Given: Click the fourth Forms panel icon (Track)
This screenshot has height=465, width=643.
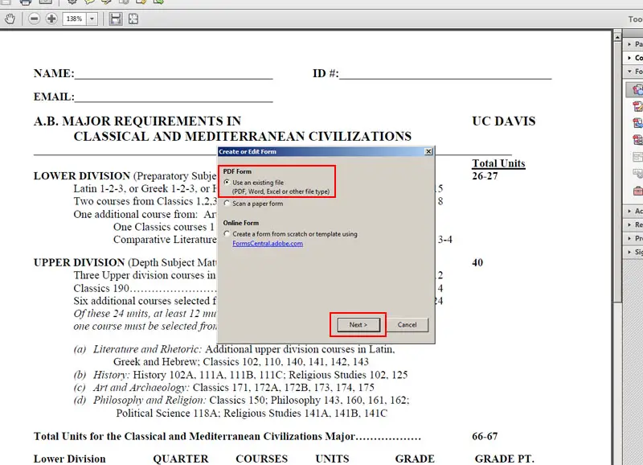Looking at the screenshot, I should point(637,139).
